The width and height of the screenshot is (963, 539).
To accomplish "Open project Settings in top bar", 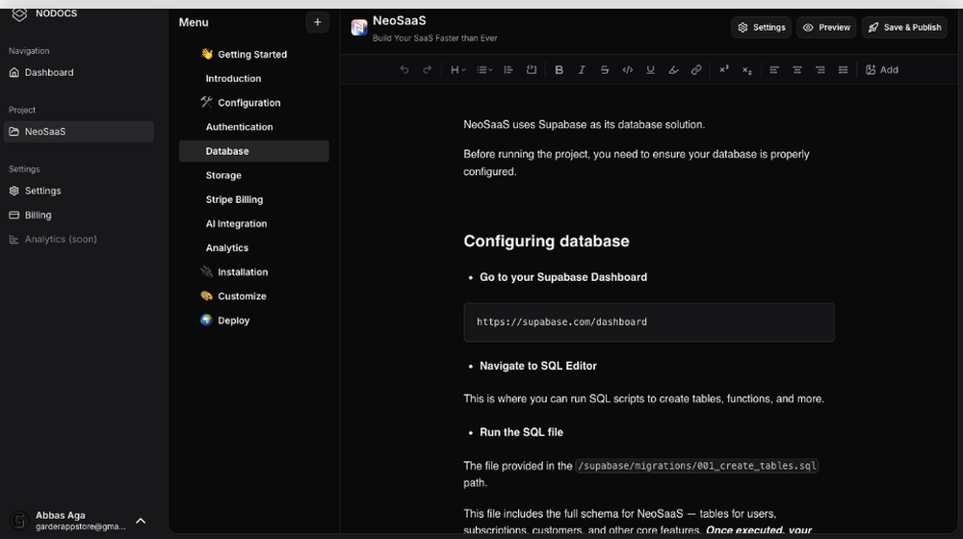I will point(761,28).
